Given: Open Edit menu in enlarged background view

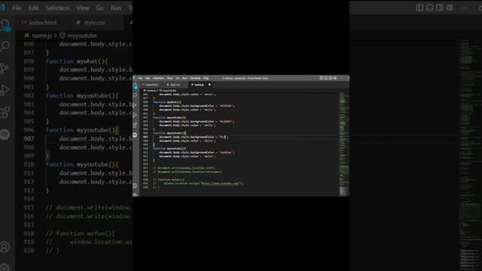Looking at the screenshot, I should coord(33,8).
